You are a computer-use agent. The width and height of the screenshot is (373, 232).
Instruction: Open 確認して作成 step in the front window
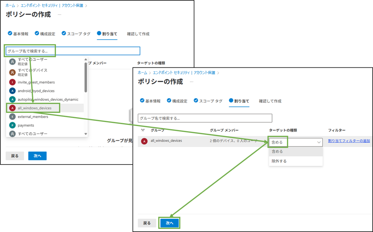pos(270,101)
